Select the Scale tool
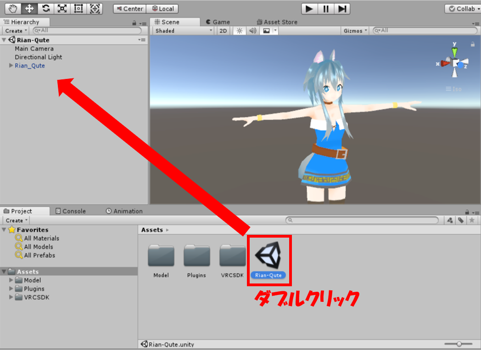This screenshot has width=481, height=350. click(62, 8)
